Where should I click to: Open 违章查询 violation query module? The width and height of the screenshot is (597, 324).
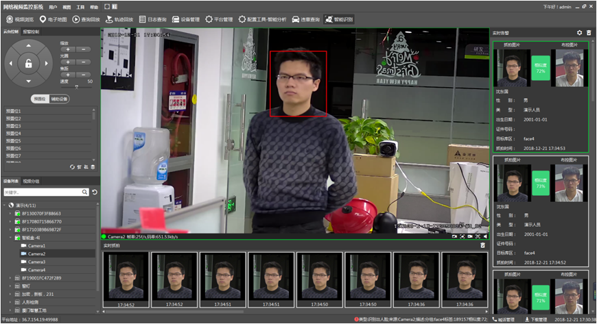[305, 19]
